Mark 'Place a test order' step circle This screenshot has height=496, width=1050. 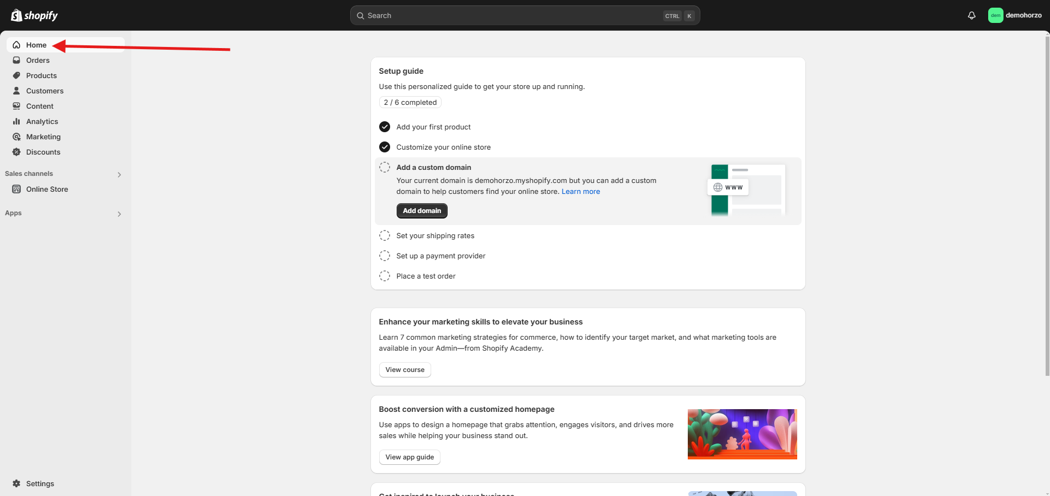[x=385, y=276]
